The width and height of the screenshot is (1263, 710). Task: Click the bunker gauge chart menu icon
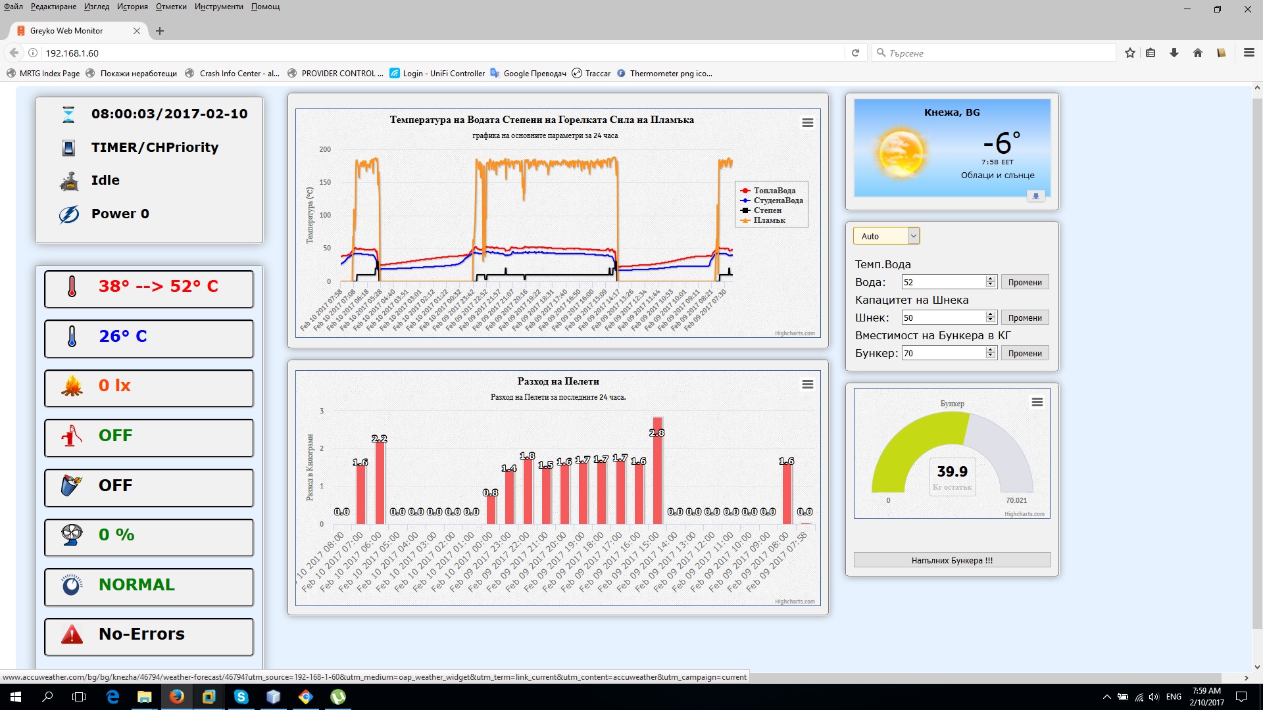click(1037, 402)
